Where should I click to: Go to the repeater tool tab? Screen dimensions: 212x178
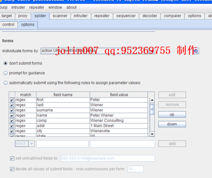pyautogui.click(x=102, y=16)
